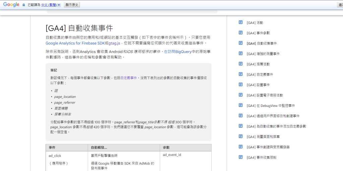Open [GA4] 在 DebugView 中監控事件 link

(271, 106)
